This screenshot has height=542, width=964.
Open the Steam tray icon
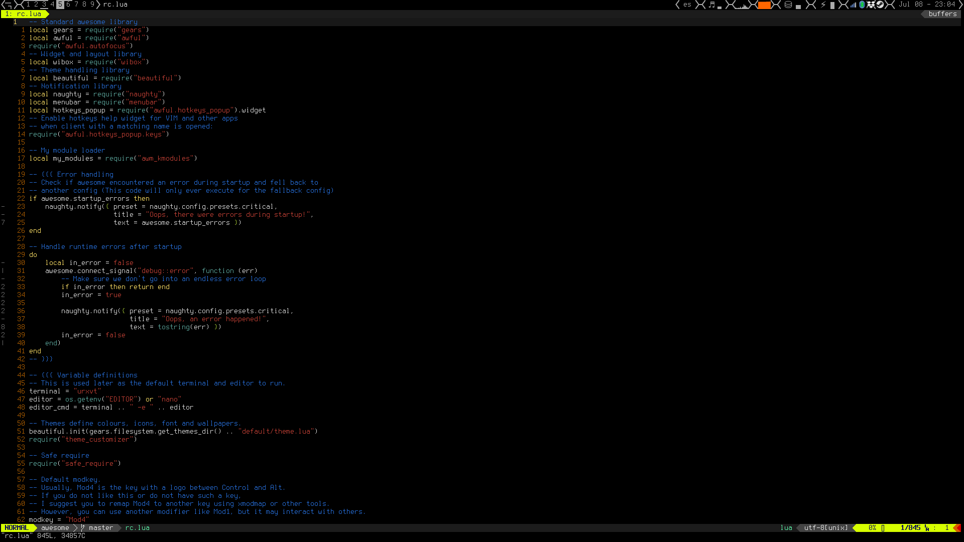[x=880, y=5]
